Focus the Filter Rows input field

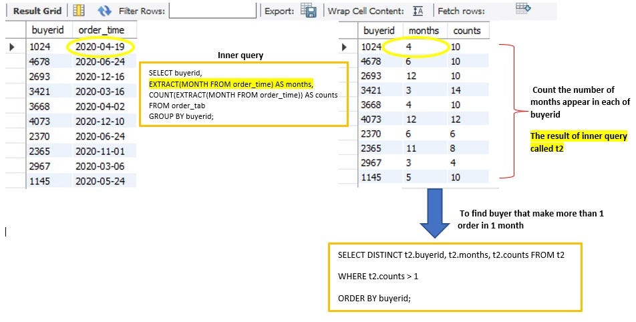click(x=213, y=11)
